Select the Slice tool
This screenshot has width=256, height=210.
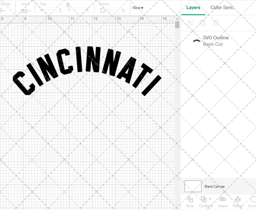point(190,202)
